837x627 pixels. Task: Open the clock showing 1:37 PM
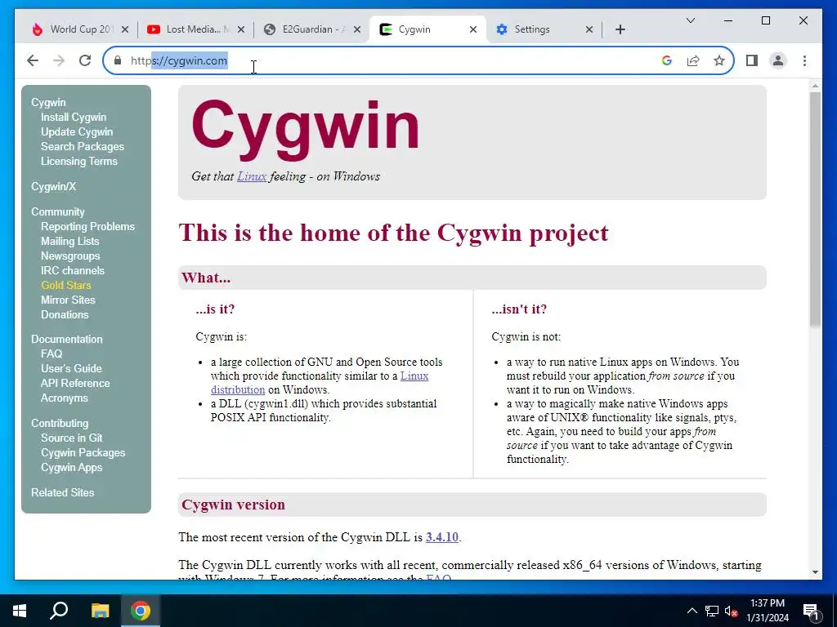point(767,611)
